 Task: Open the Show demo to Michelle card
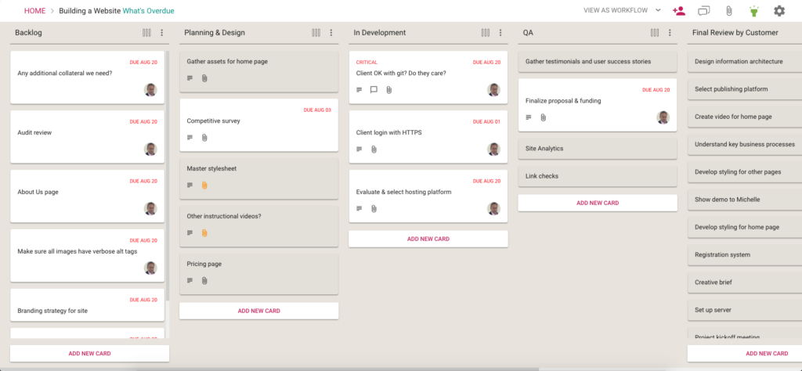click(745, 200)
